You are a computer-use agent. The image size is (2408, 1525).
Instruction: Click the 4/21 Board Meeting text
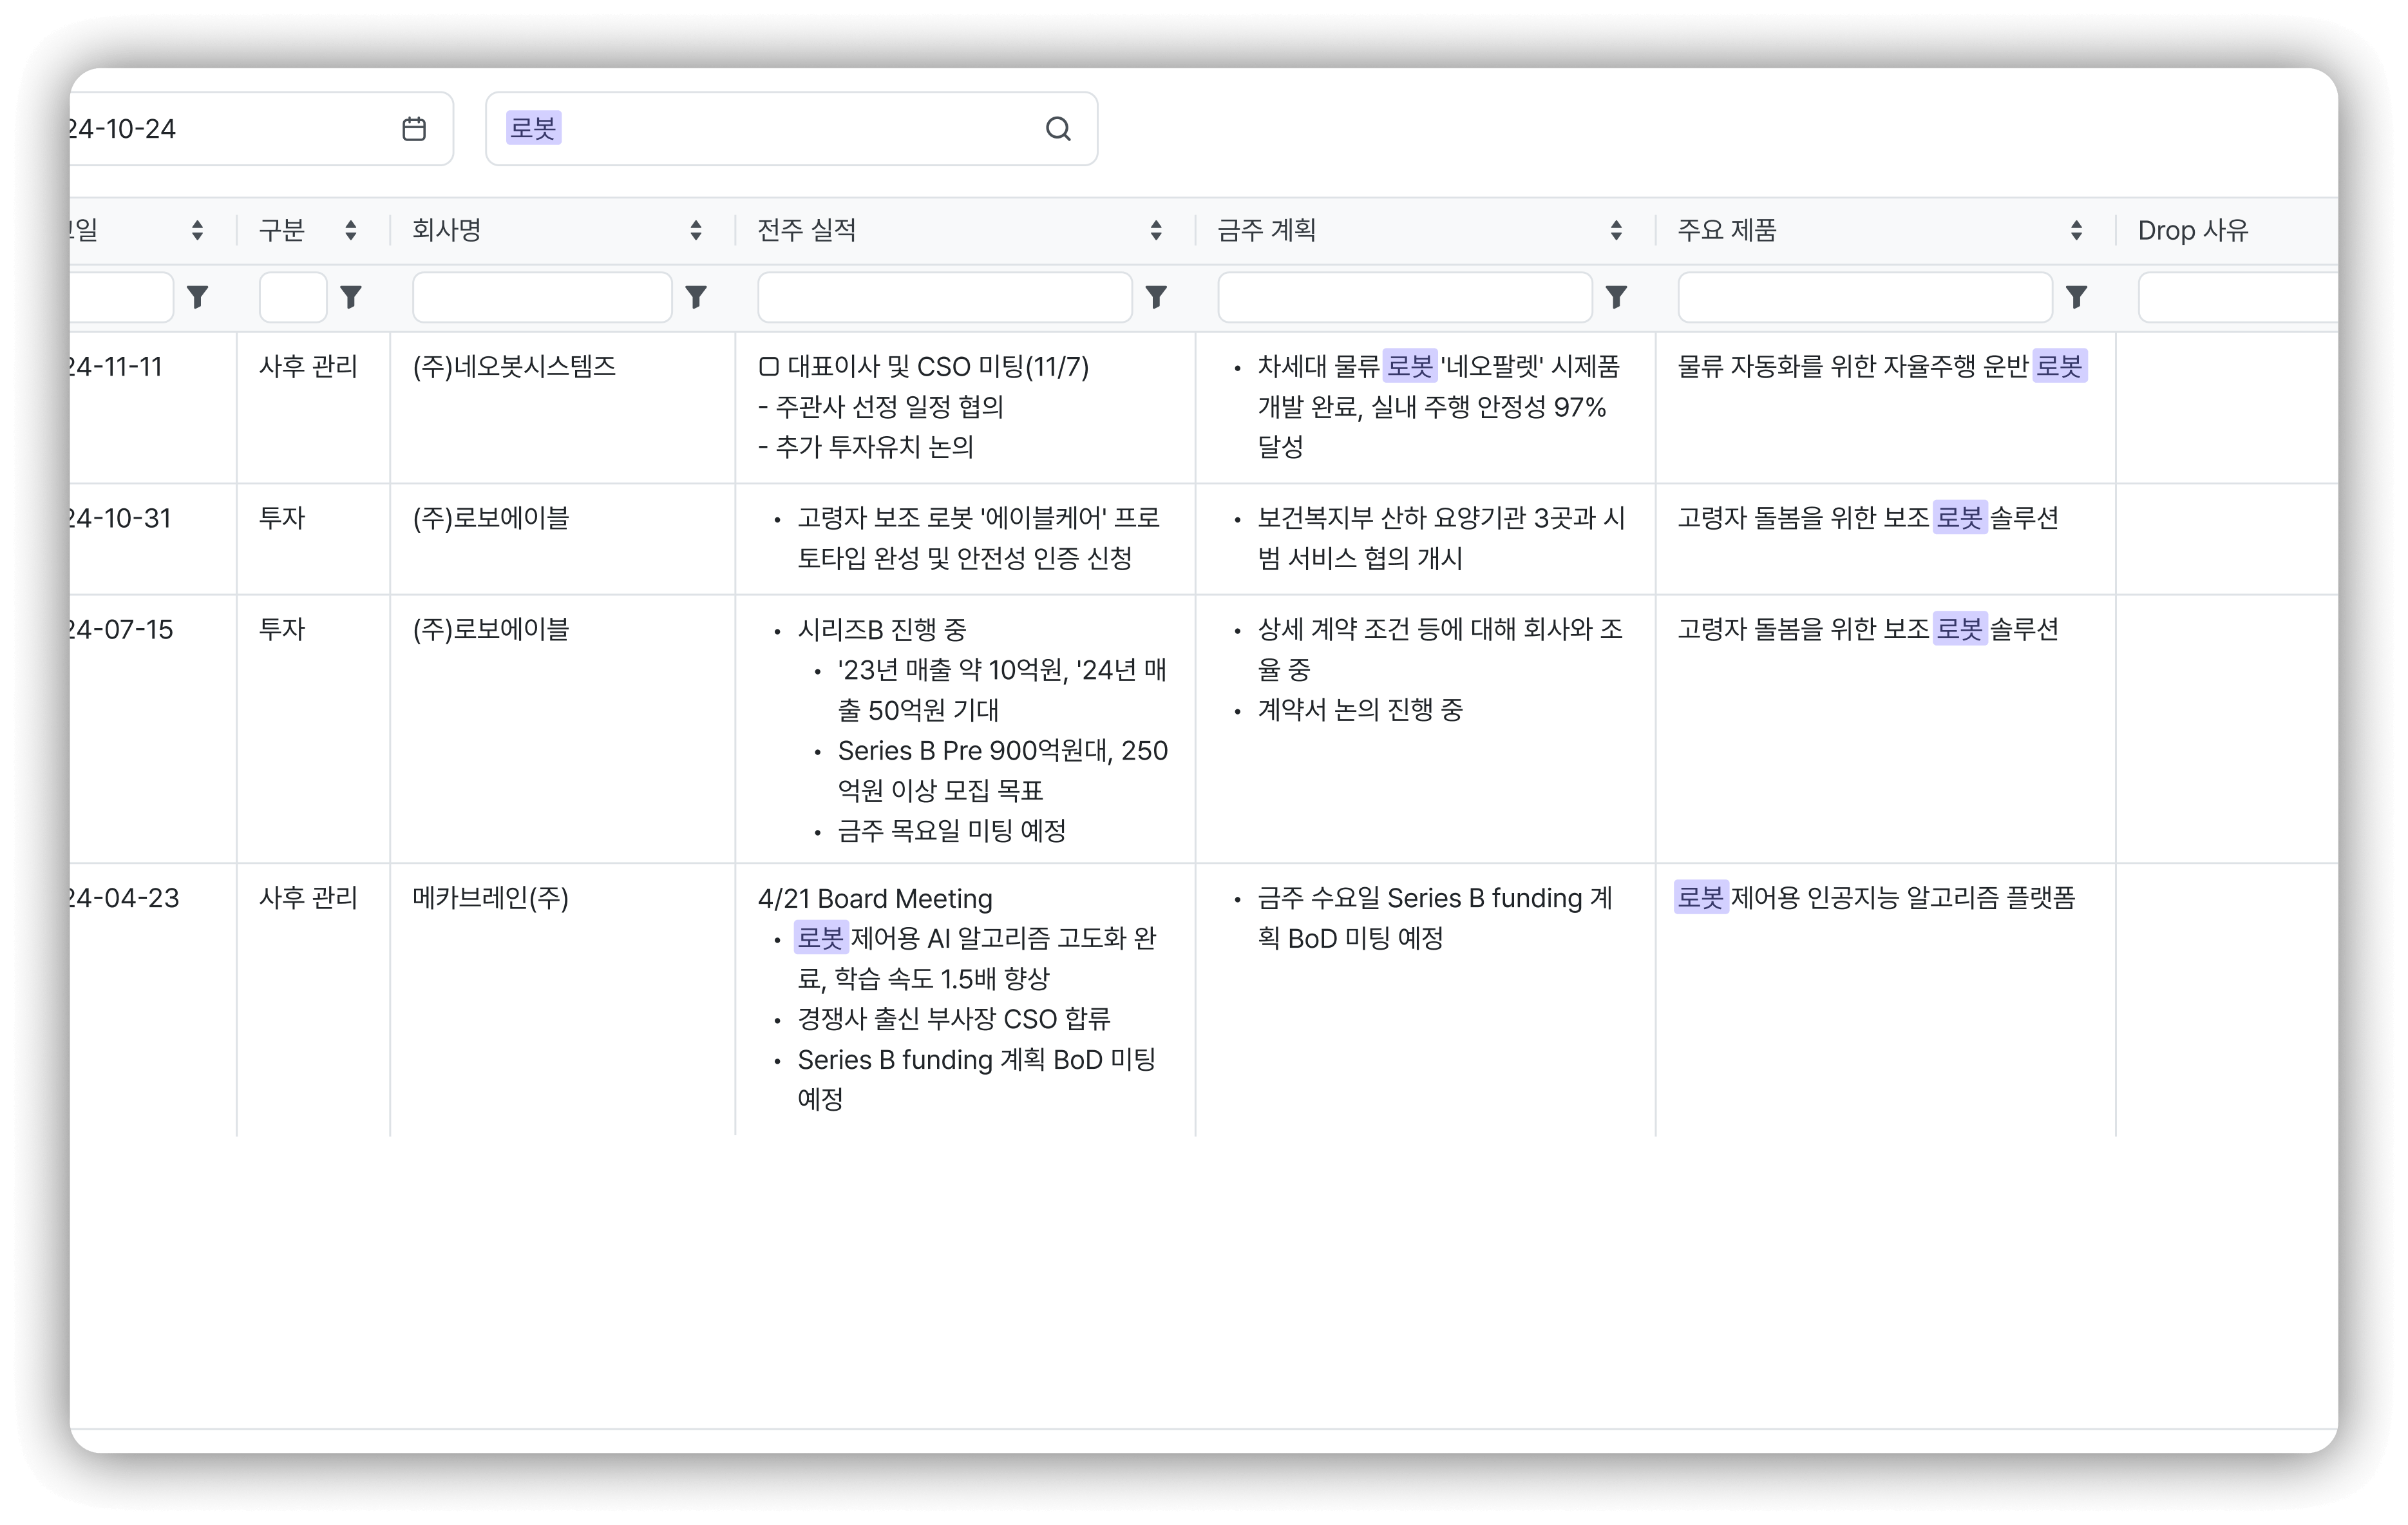tap(875, 899)
